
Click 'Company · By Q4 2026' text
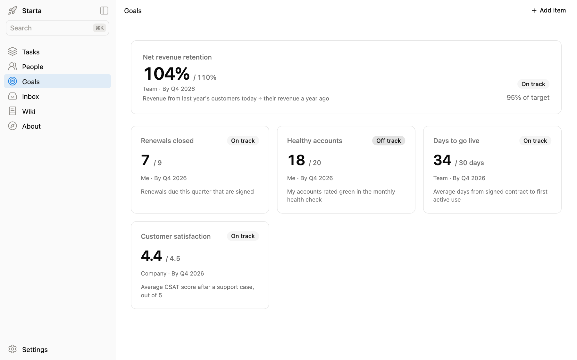(172, 273)
